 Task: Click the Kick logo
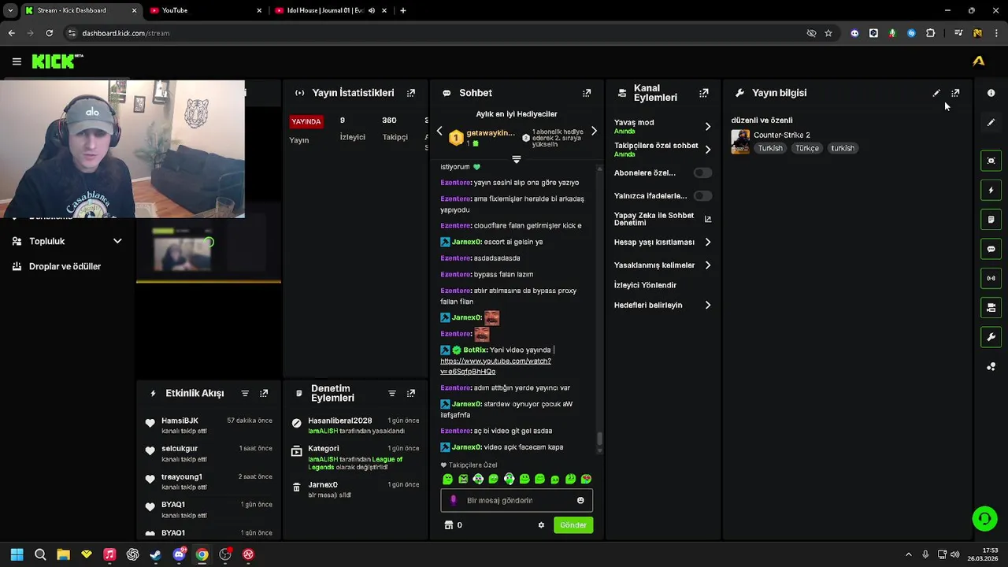tap(57, 61)
